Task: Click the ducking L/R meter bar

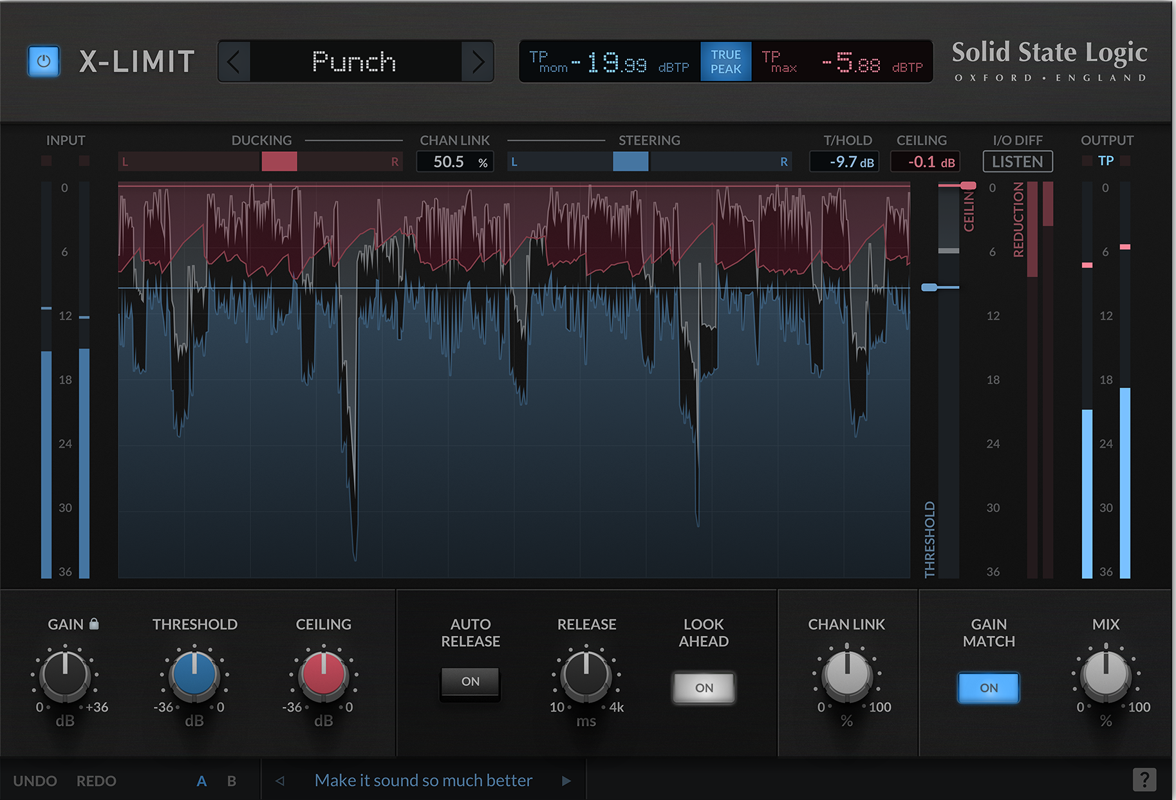Action: coord(261,162)
